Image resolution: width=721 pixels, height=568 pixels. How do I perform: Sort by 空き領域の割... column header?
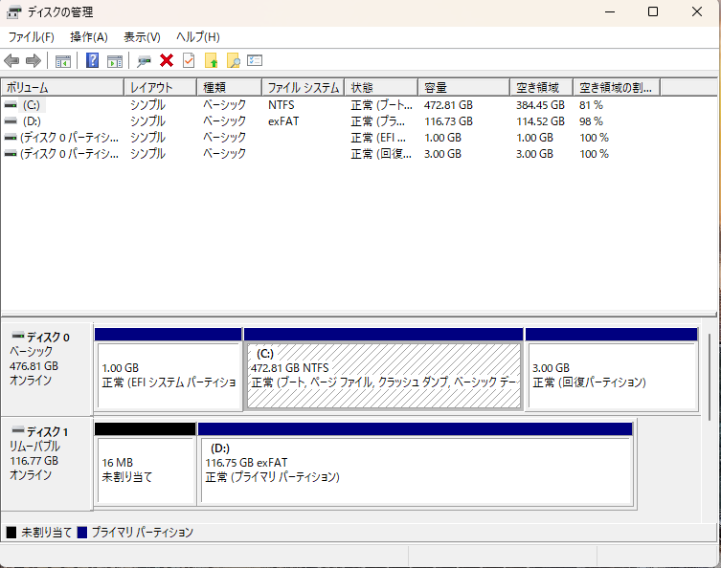pos(617,87)
